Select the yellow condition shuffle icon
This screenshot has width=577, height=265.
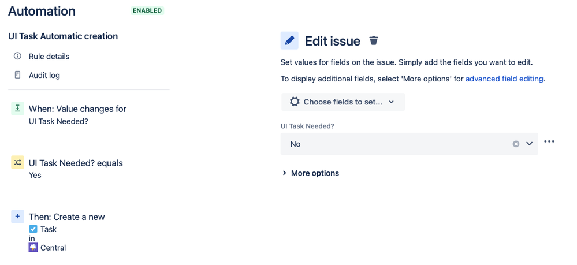18,162
